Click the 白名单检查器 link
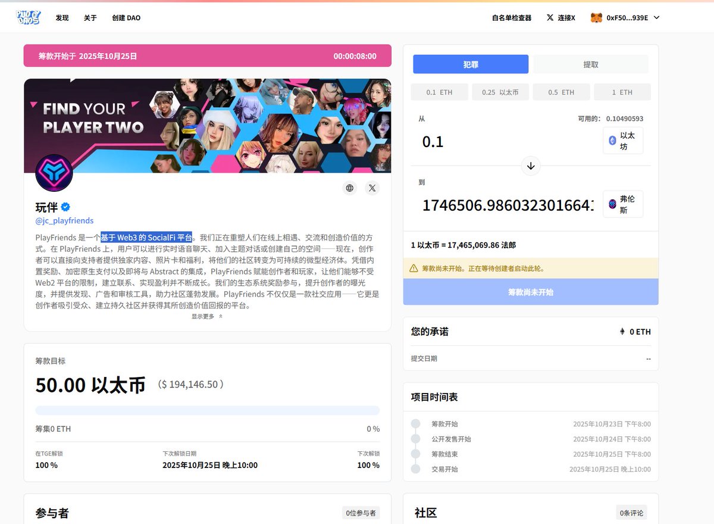The width and height of the screenshot is (714, 524). (512, 18)
